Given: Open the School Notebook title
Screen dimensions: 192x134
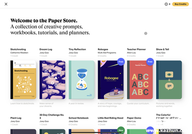Looking at the screenshot, I should pos(78,118).
